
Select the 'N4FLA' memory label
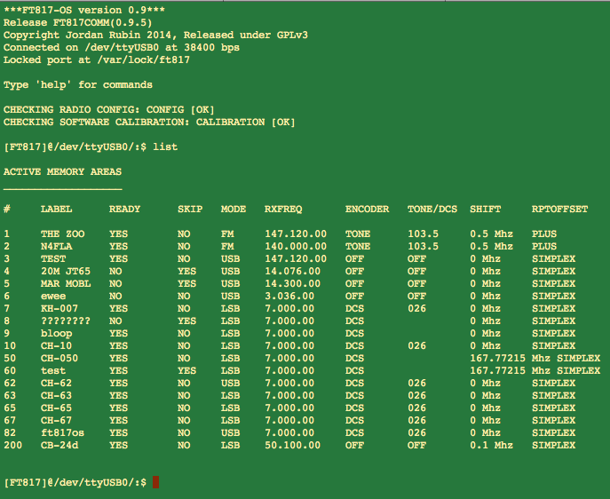[x=57, y=247]
